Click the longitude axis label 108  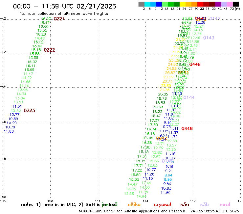(x=50, y=201)
